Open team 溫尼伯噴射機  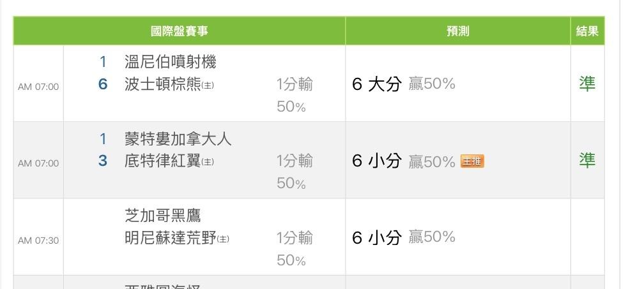click(170, 63)
